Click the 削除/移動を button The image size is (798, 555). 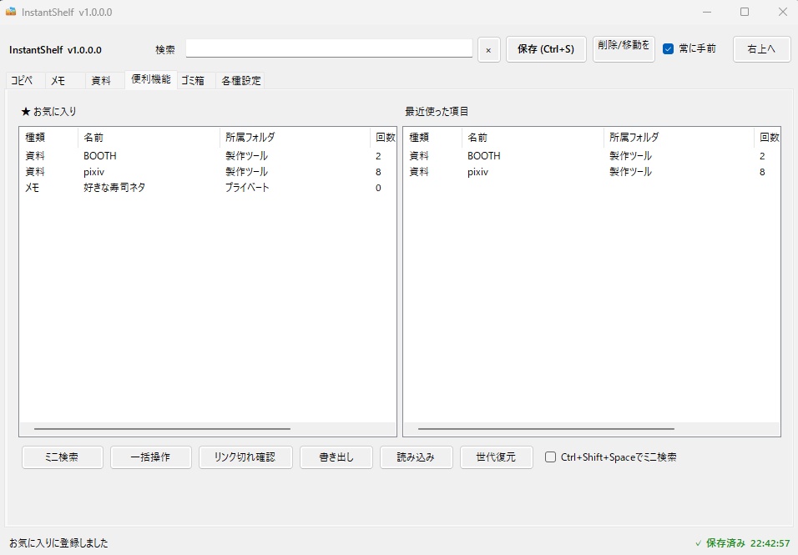click(x=624, y=49)
